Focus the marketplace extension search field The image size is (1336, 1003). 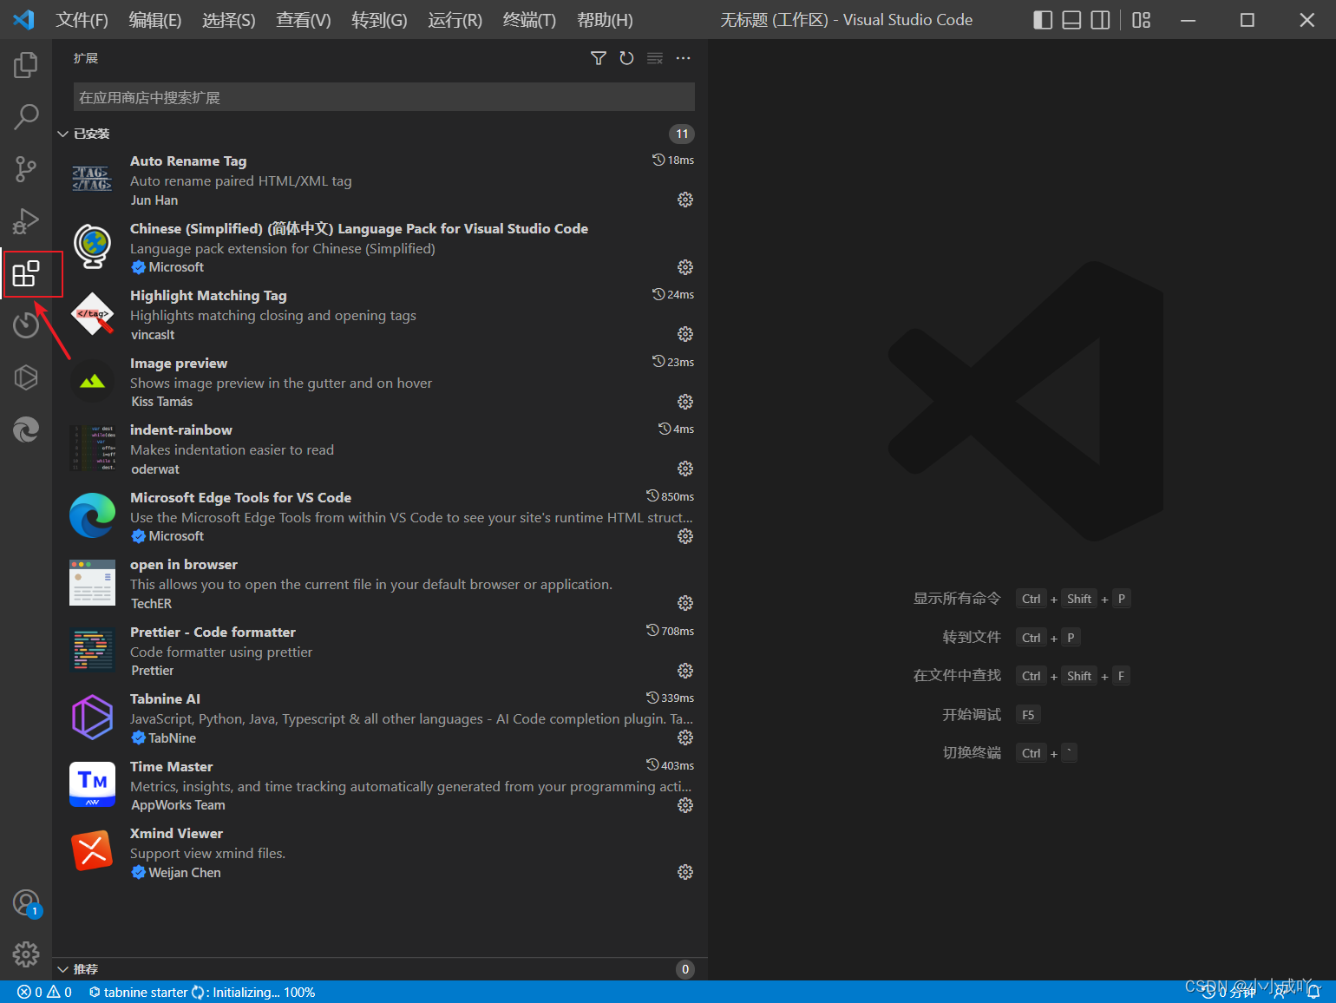pyautogui.click(x=384, y=97)
